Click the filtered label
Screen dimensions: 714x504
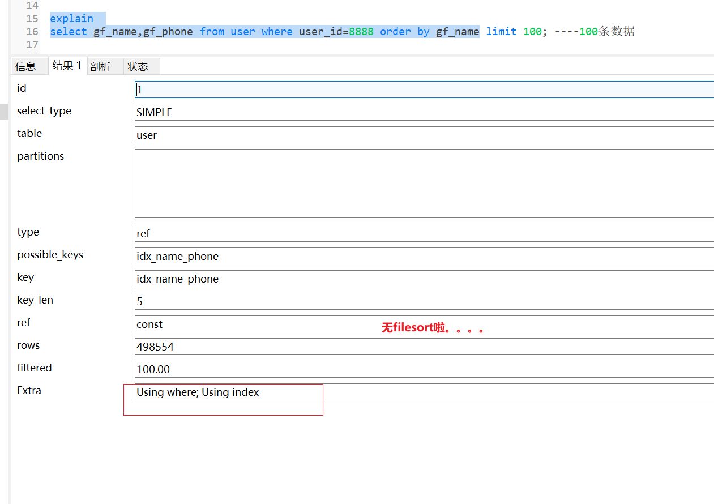pos(34,368)
